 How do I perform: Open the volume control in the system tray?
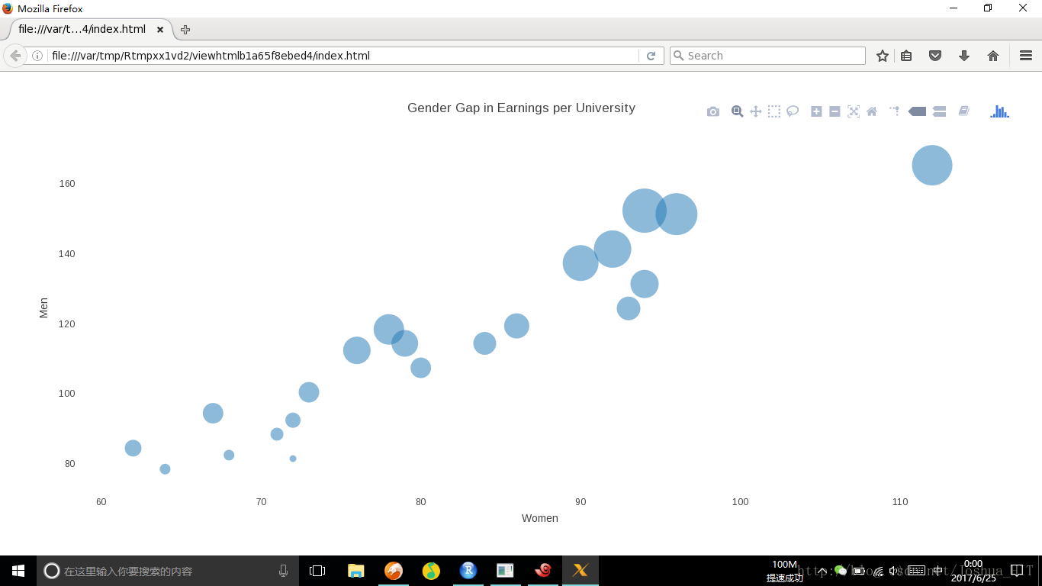895,571
